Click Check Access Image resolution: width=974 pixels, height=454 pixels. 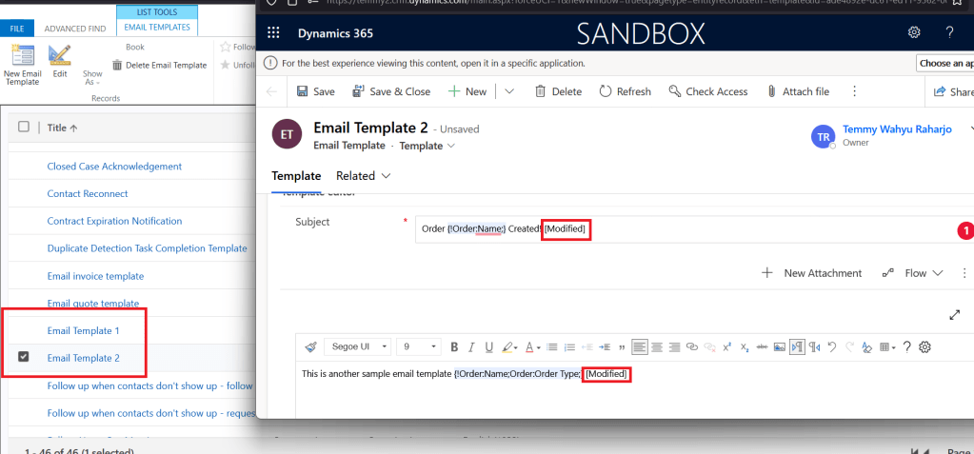(x=708, y=91)
